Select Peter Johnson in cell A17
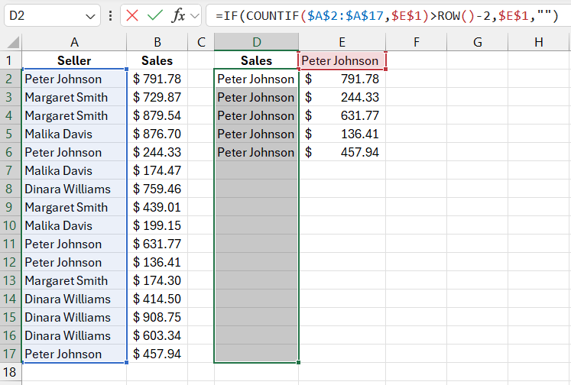 (x=74, y=354)
